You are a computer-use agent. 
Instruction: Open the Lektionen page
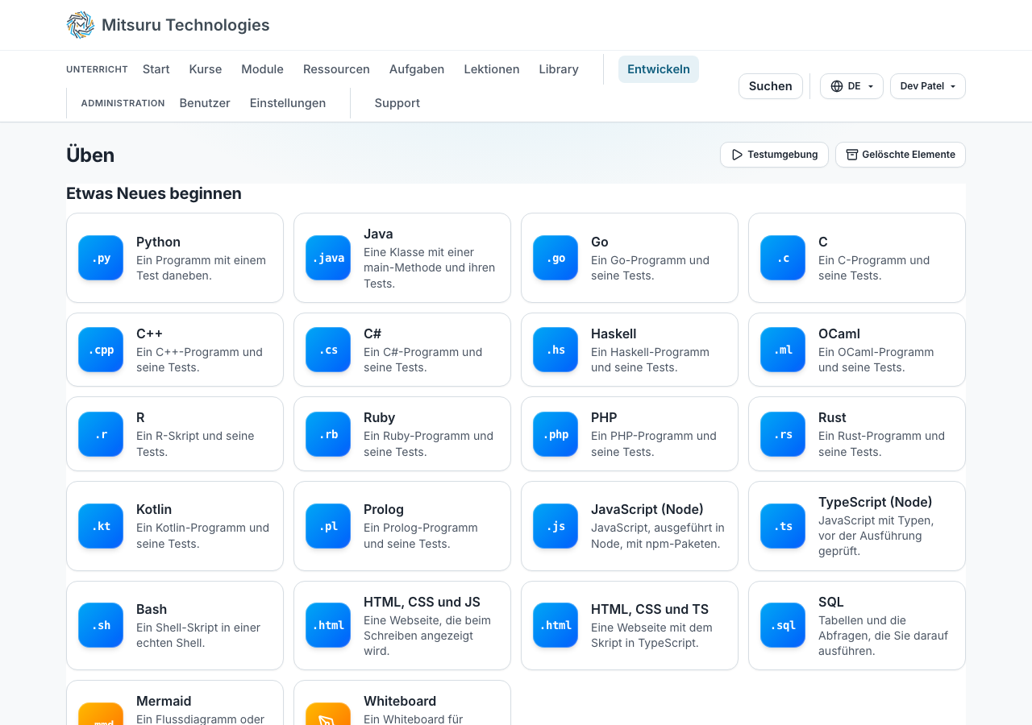pyautogui.click(x=492, y=69)
